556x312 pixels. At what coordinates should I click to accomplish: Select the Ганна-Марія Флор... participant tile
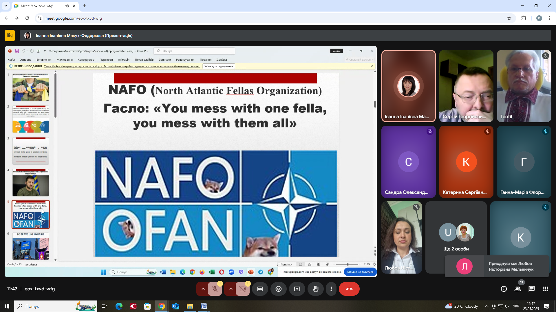tap(524, 162)
